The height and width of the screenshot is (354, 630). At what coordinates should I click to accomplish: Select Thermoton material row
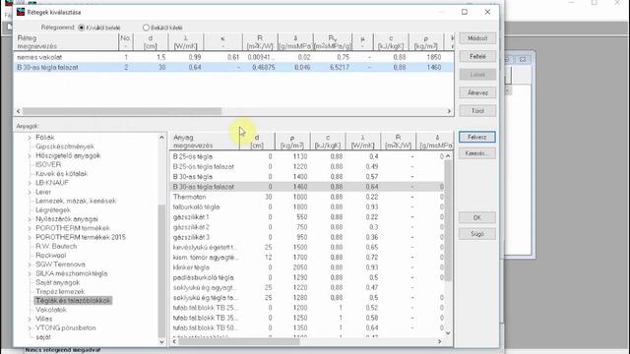click(x=307, y=197)
